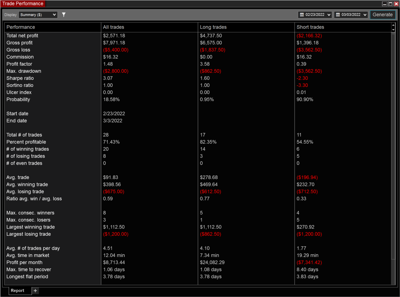Select the 8.40 days short recovery value
The image size is (400, 297).
307,269
